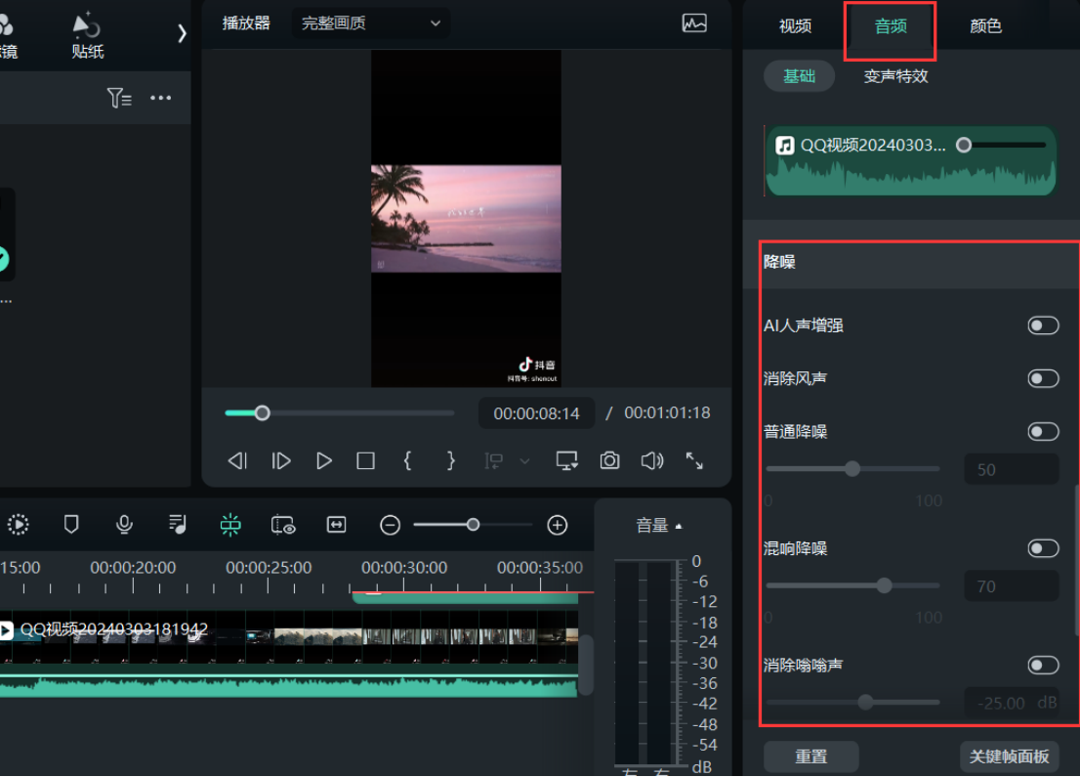
Task: Open the 完整画质 quality dropdown
Action: point(371,23)
